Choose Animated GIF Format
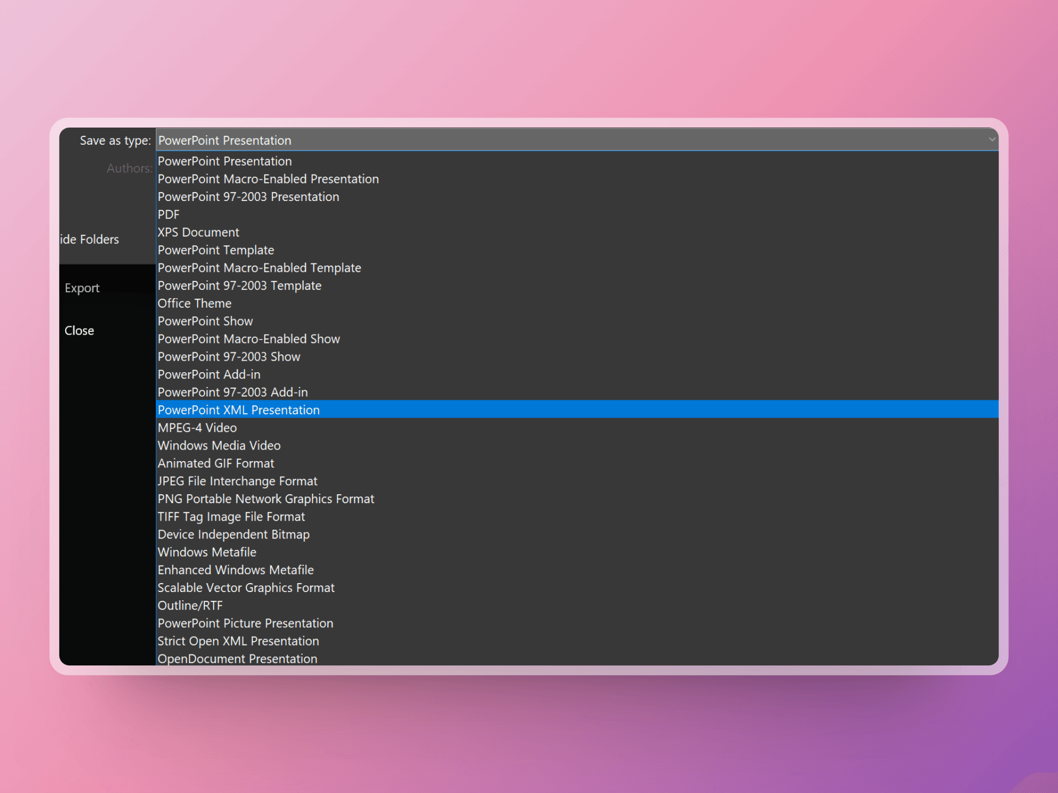Screen dimensions: 1058x793 click(577, 463)
